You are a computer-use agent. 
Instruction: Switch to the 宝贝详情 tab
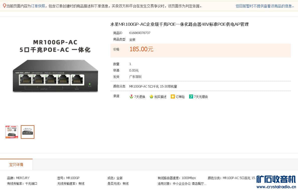click(16, 164)
